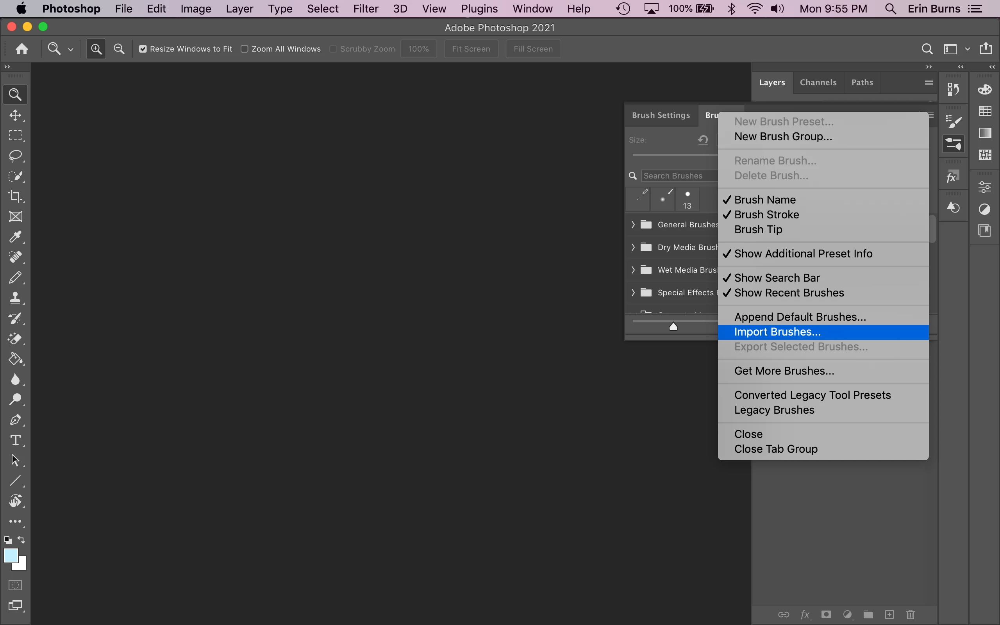Viewport: 1000px width, 625px height.
Task: Select the Lasso tool
Action: tap(15, 156)
